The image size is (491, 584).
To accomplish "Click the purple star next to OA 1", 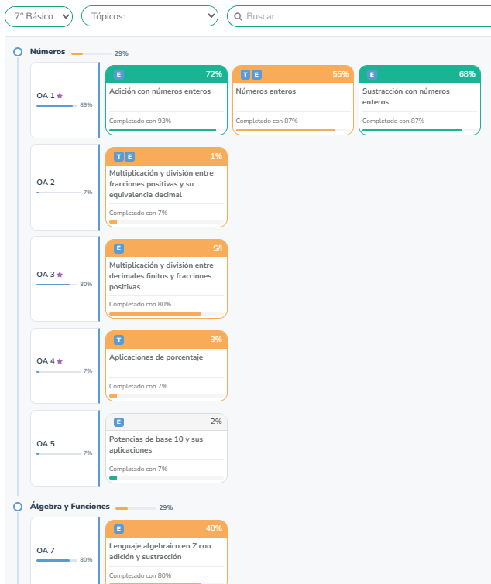I will (x=60, y=96).
